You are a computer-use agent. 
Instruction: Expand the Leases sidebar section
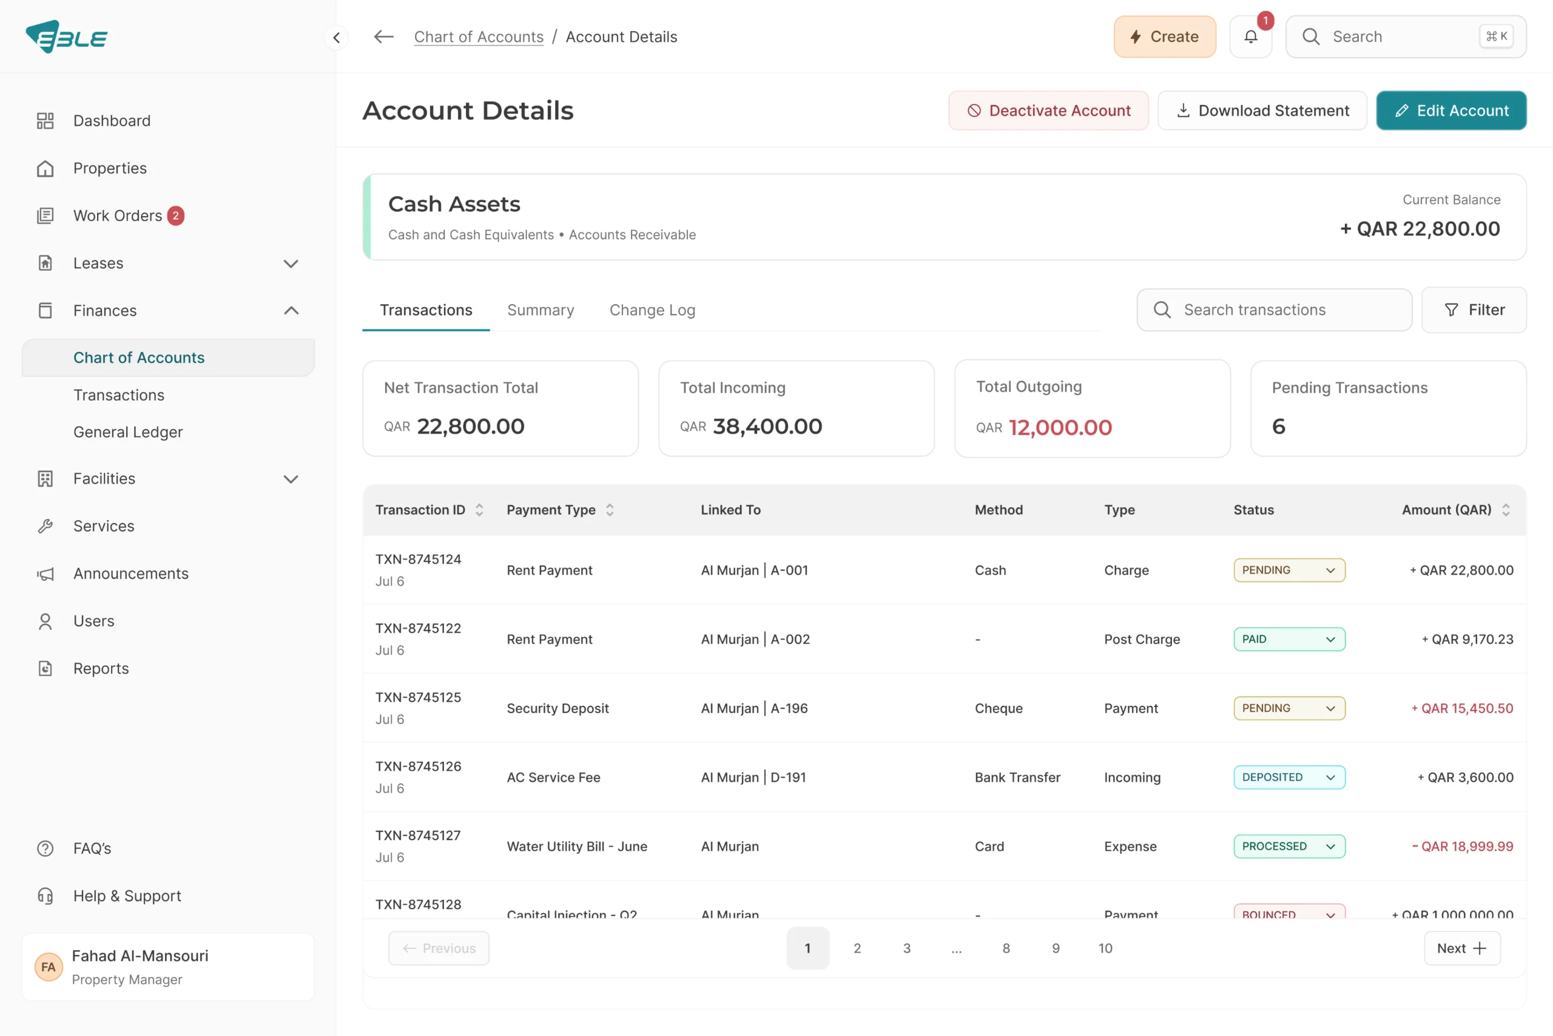click(x=291, y=263)
